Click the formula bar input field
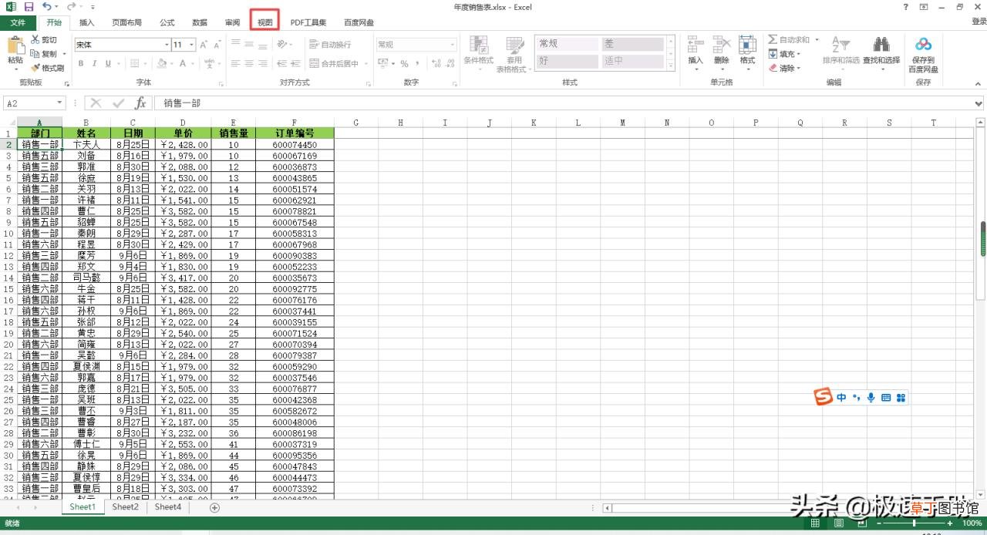The width and height of the screenshot is (987, 535). click(567, 103)
